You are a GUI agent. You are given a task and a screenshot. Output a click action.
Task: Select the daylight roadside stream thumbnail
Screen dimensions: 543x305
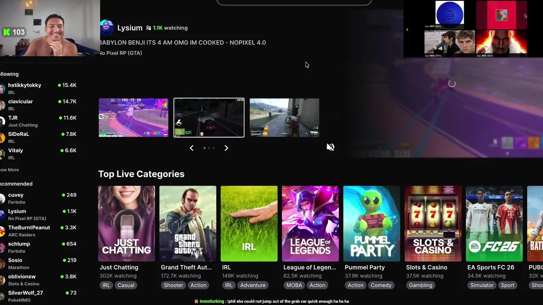point(284,117)
